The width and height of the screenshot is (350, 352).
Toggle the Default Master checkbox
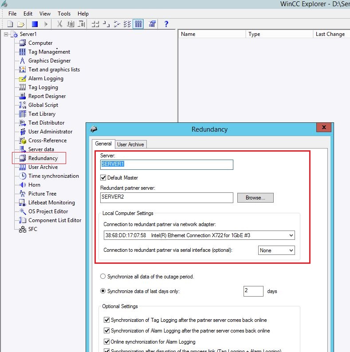tap(103, 178)
